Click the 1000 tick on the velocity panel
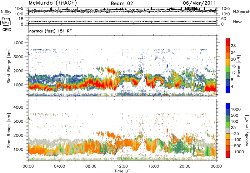This screenshot has width=250, height=173. 18,149
